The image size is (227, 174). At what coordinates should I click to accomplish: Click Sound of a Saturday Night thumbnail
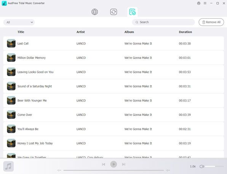click(x=11, y=86)
